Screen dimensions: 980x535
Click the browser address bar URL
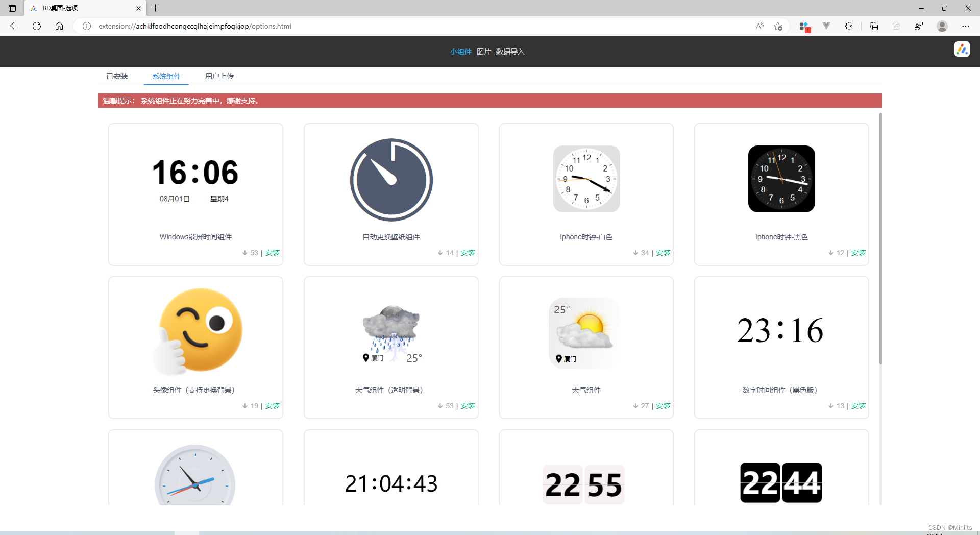pyautogui.click(x=195, y=26)
